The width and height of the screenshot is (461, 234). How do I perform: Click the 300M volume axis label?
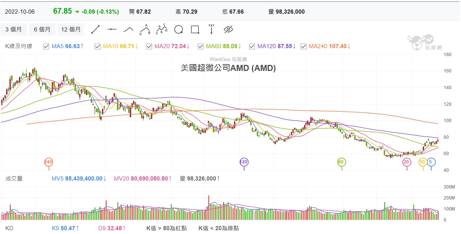449,187
